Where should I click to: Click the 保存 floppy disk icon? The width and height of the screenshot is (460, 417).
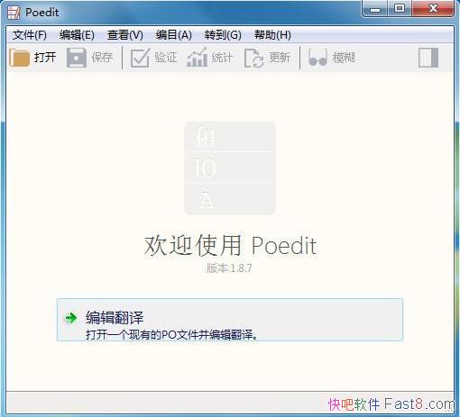pyautogui.click(x=77, y=58)
